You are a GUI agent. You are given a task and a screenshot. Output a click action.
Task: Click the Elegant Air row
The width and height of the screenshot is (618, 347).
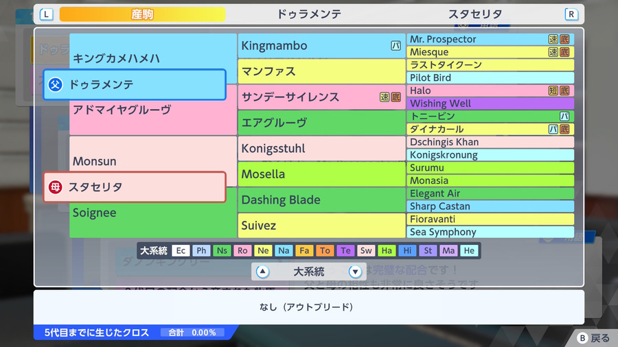[x=490, y=193]
